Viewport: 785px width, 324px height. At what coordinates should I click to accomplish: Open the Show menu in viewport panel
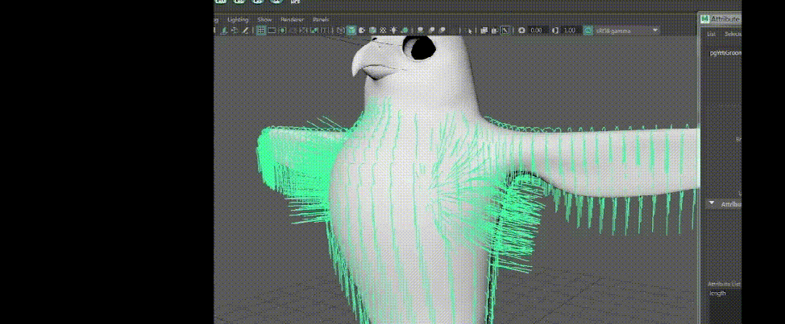[x=264, y=19]
